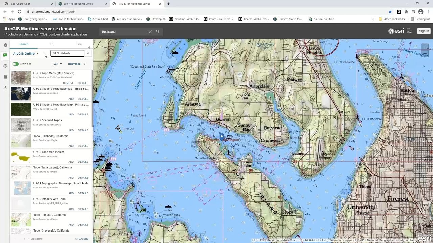The height and width of the screenshot is (243, 433).
Task: Open USGS Topo Map Indices thumbnail
Action: (21, 157)
